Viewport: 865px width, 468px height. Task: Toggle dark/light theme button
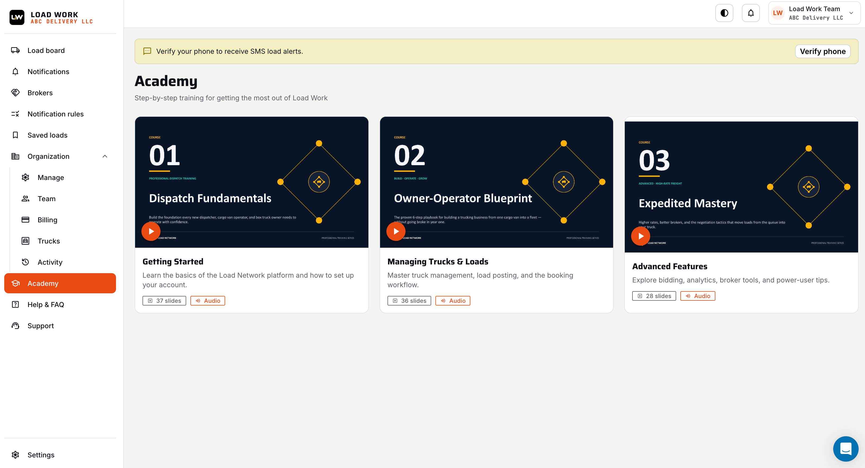(x=724, y=13)
